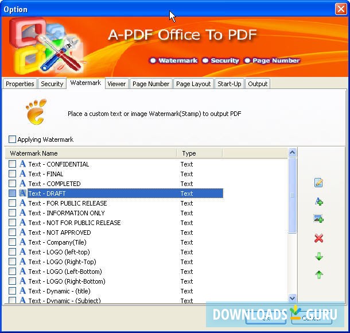Click the A icon beside INFORMATION ONLY

click(22, 213)
